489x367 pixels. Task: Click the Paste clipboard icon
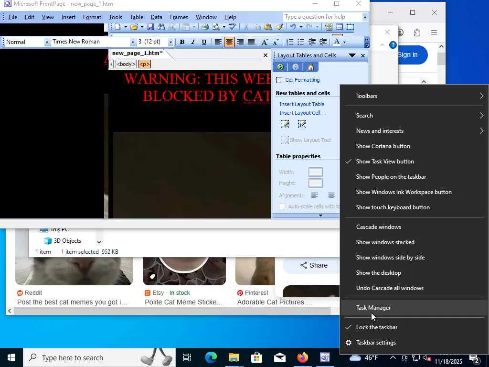(268, 27)
